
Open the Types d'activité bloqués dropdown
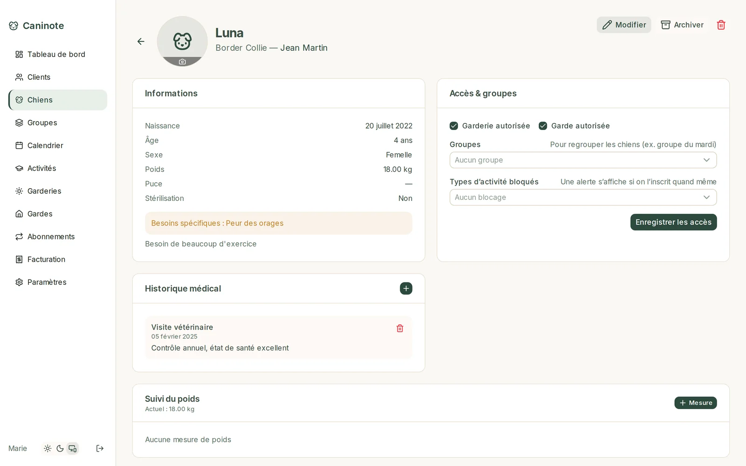pos(583,197)
